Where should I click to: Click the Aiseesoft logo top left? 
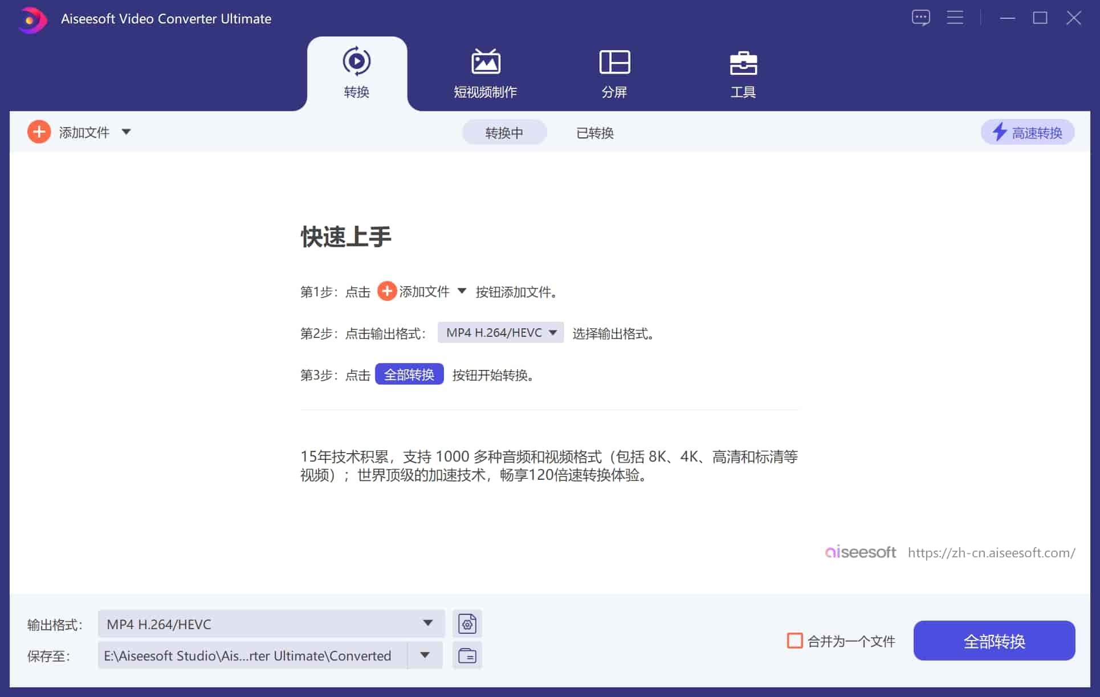point(32,19)
